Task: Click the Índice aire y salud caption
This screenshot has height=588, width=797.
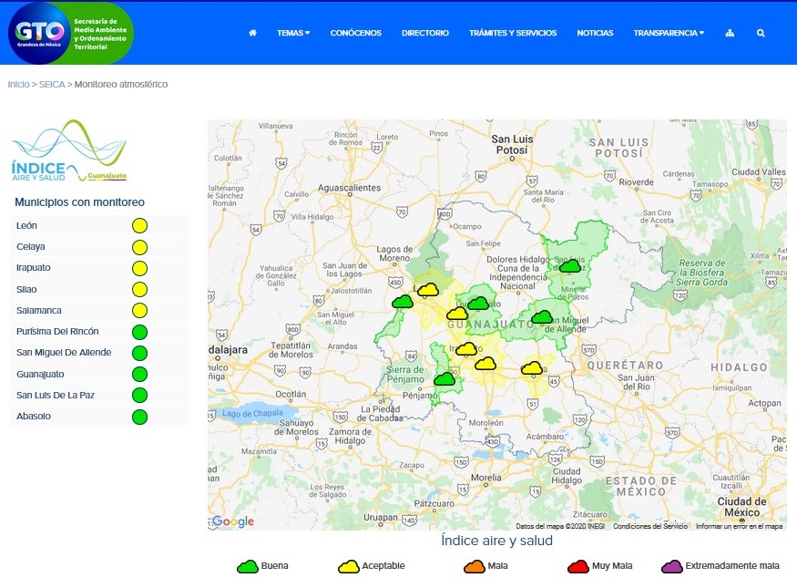Action: [x=496, y=541]
